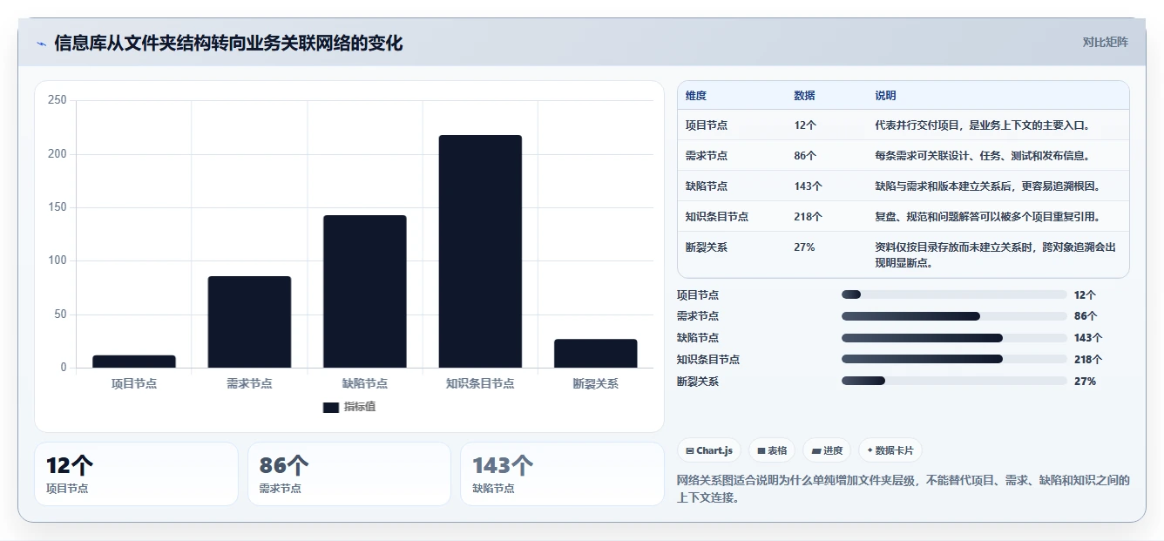
Task: Click the 项目节点 progress bar
Action: [954, 294]
